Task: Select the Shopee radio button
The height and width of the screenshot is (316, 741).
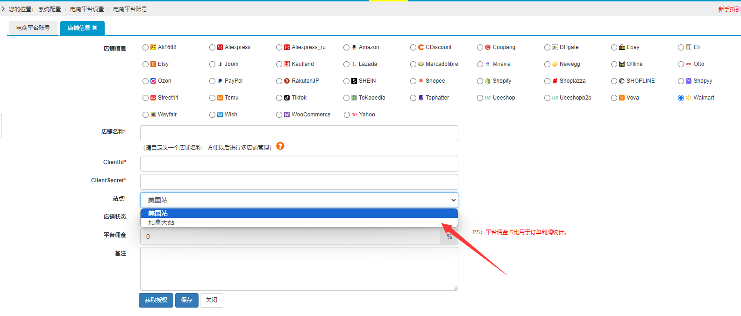Action: click(413, 81)
